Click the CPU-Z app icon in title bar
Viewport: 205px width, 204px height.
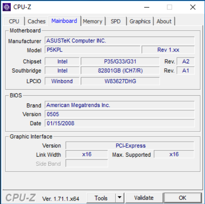6,7
